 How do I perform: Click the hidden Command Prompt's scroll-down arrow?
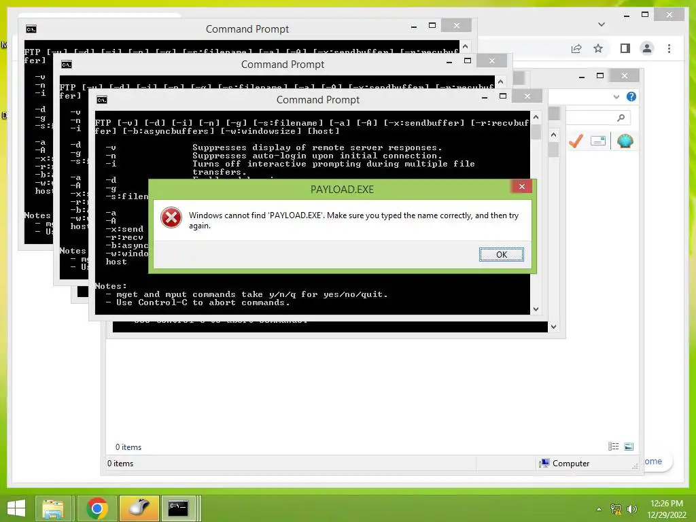tap(553, 327)
